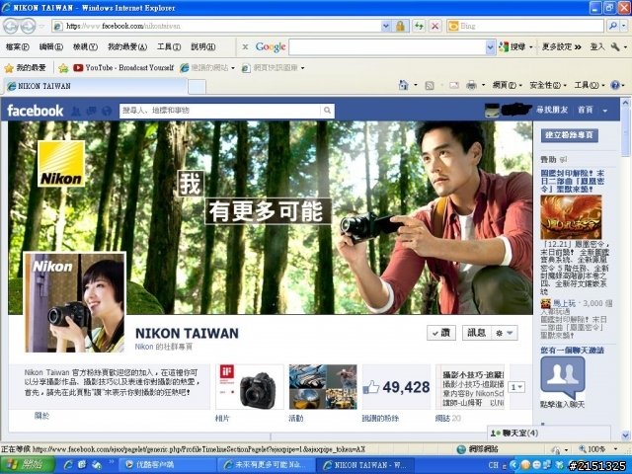Click the thumbs-up likes icon beside 49,428

tap(371, 388)
